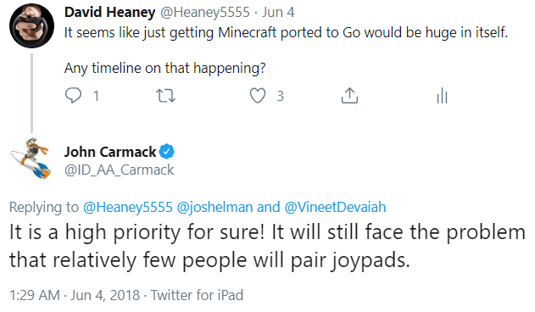Click John Carmack's display name

coord(110,152)
